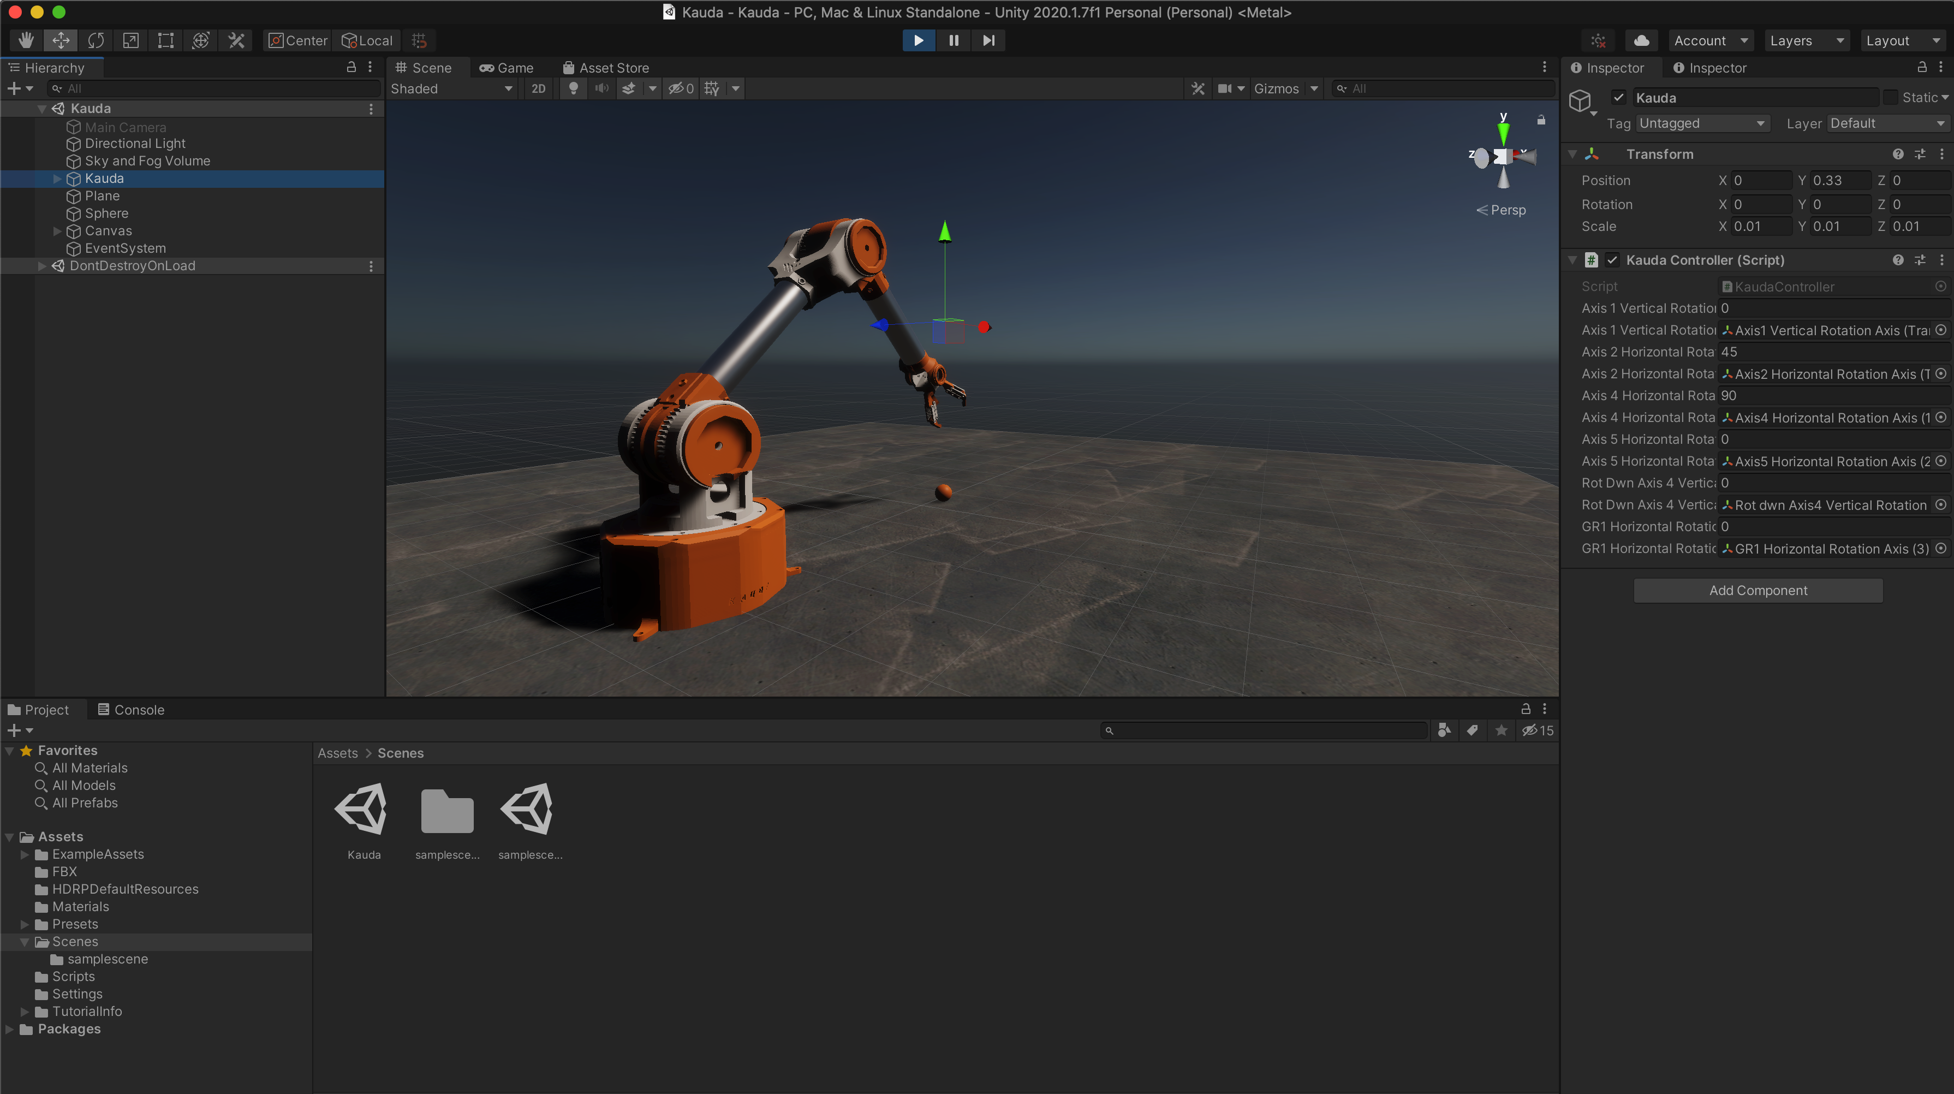Toggle pivot Center mode
This screenshot has height=1094, width=1954.
(297, 40)
